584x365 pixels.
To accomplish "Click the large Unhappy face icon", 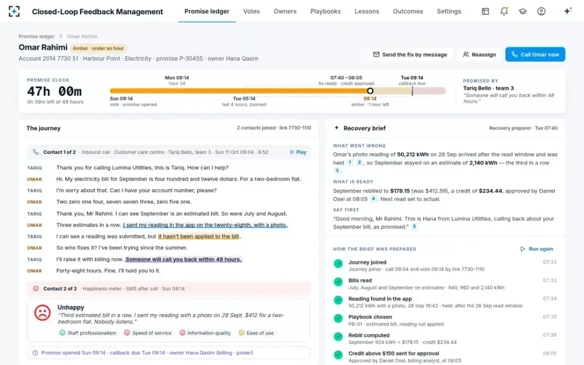I will click(x=43, y=312).
